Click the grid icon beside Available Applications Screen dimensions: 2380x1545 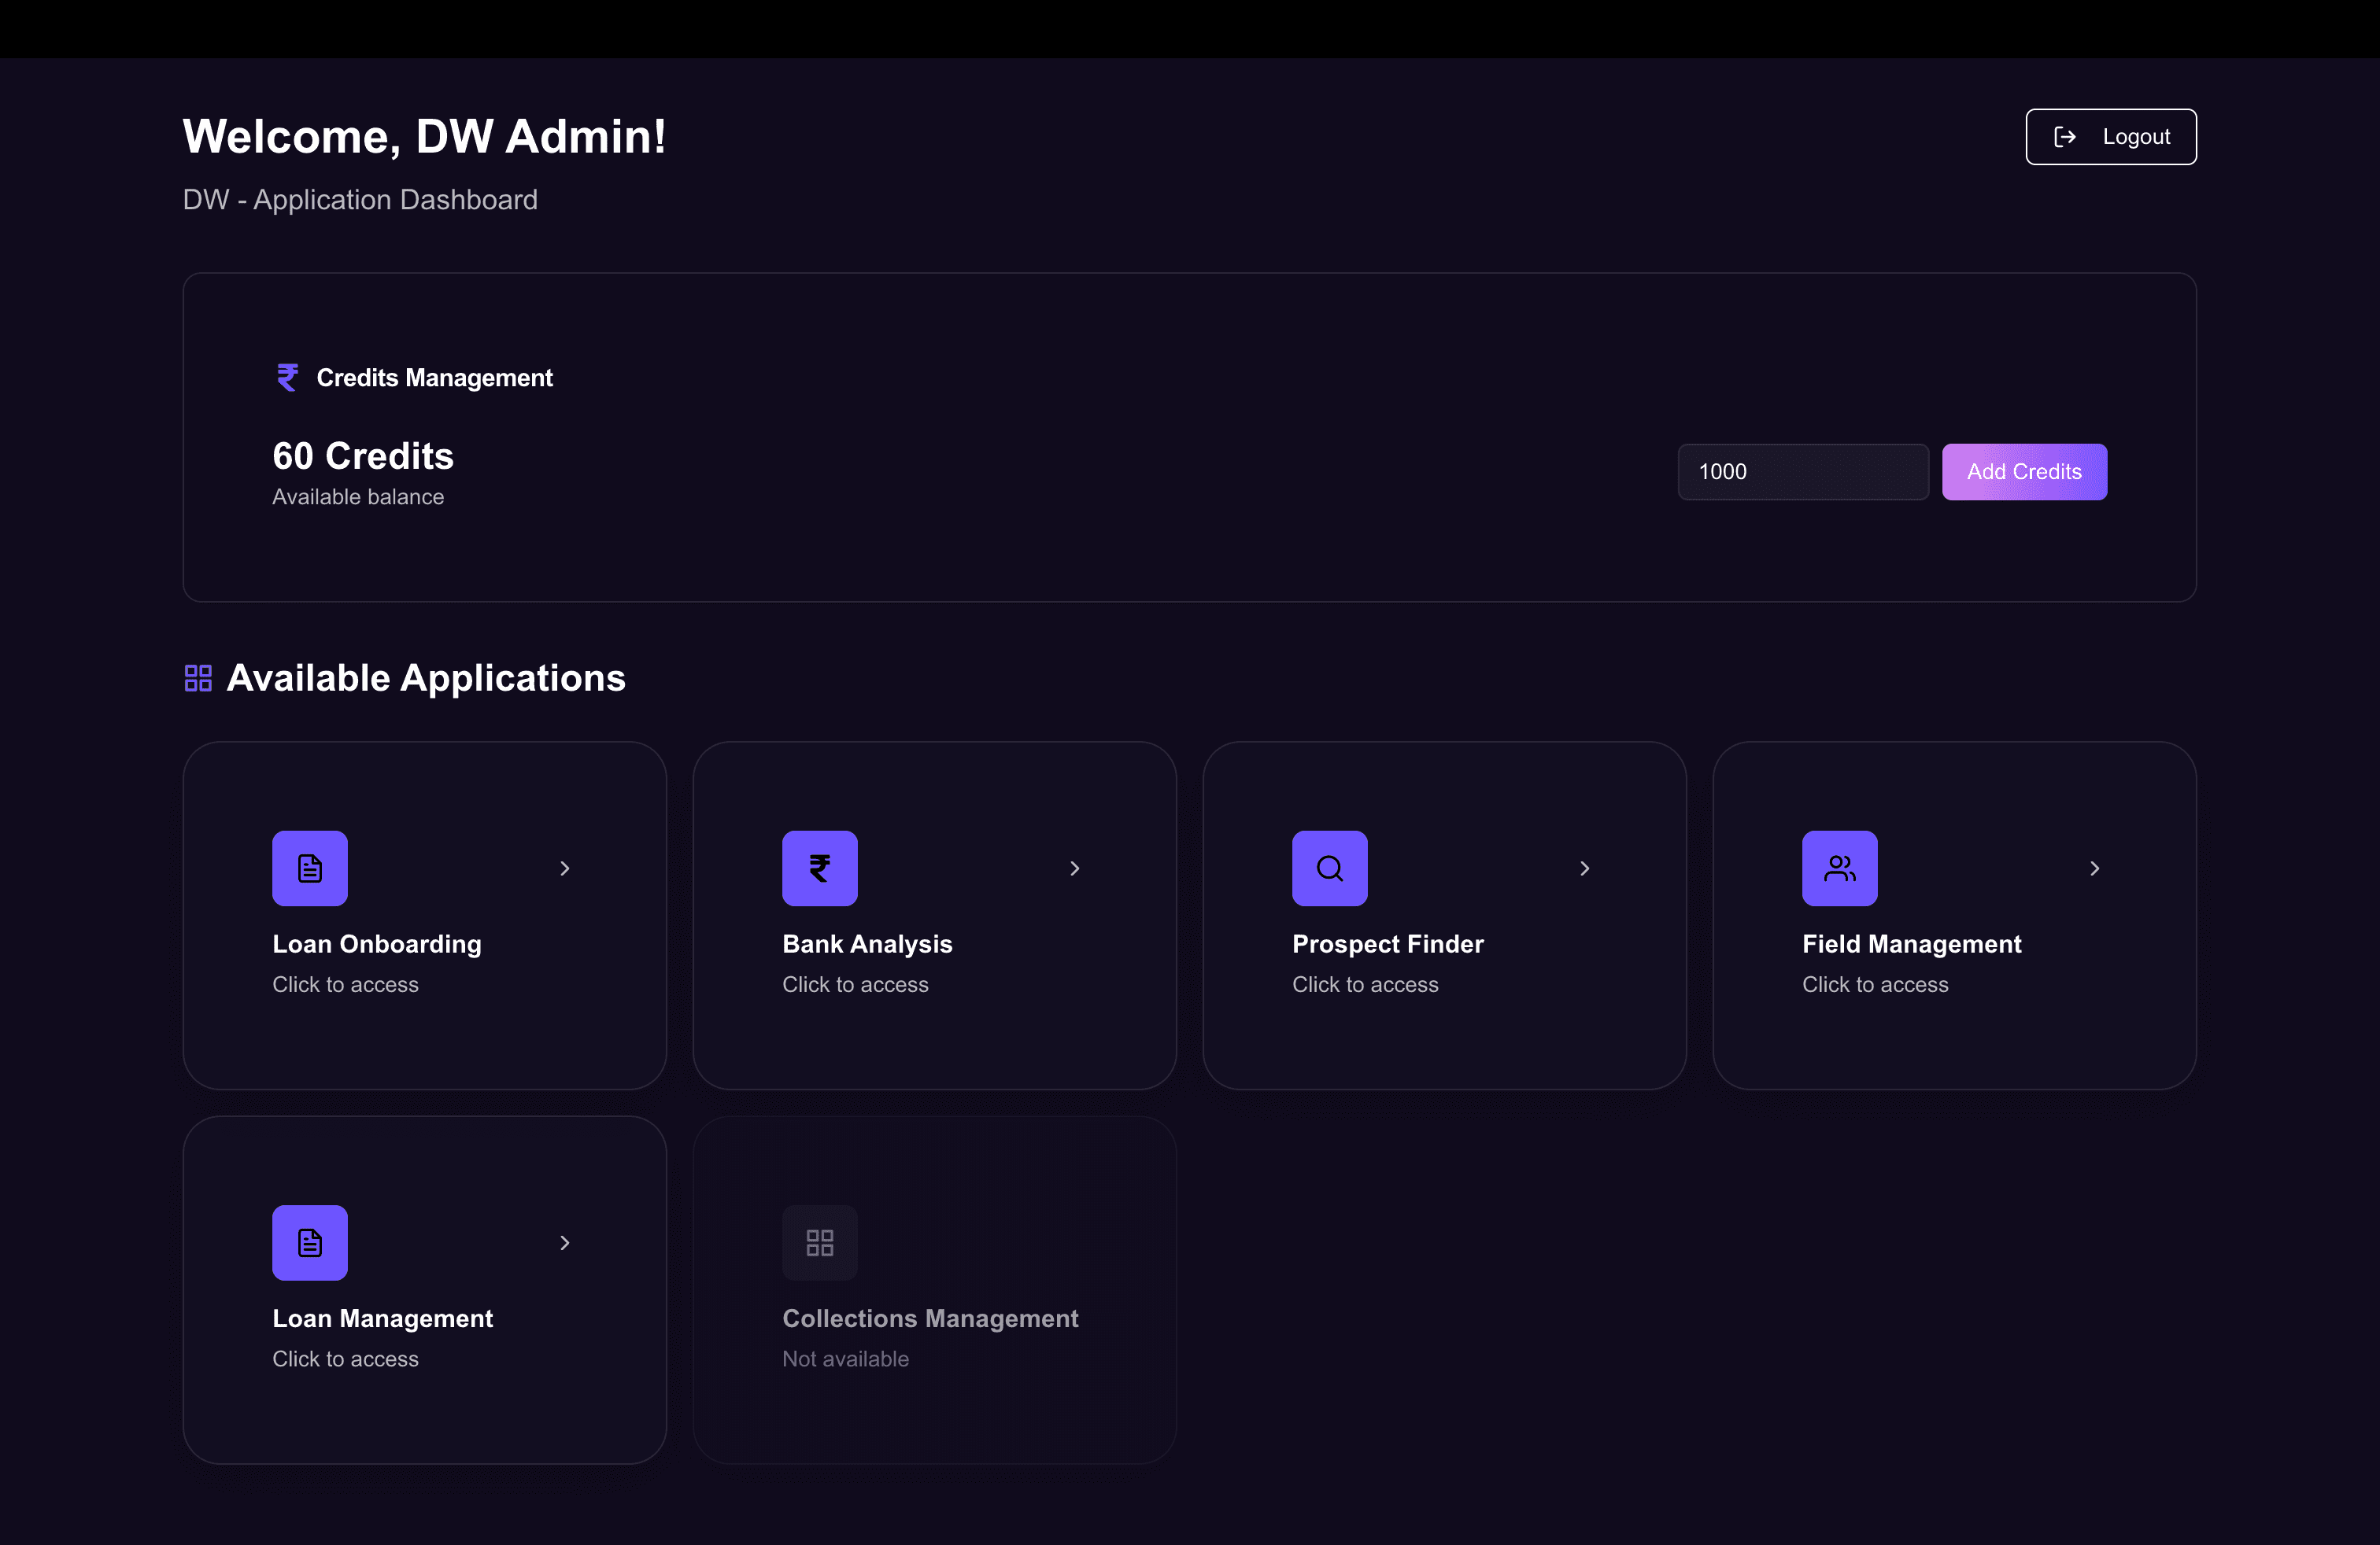point(197,677)
